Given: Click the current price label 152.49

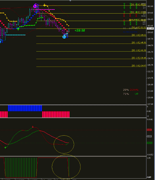Looking at the screenshot, I should click(x=150, y=28).
